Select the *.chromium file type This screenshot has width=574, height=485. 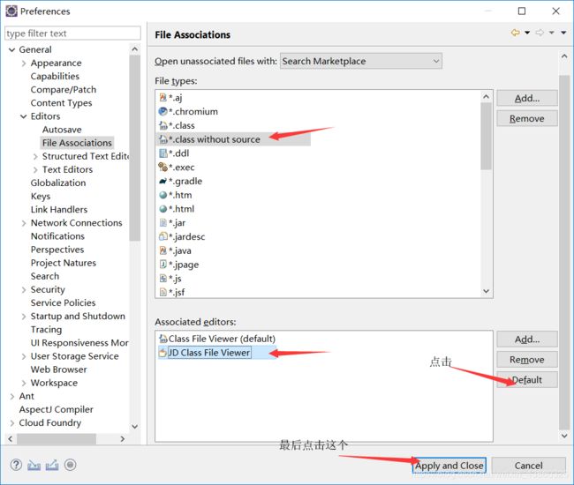click(193, 111)
